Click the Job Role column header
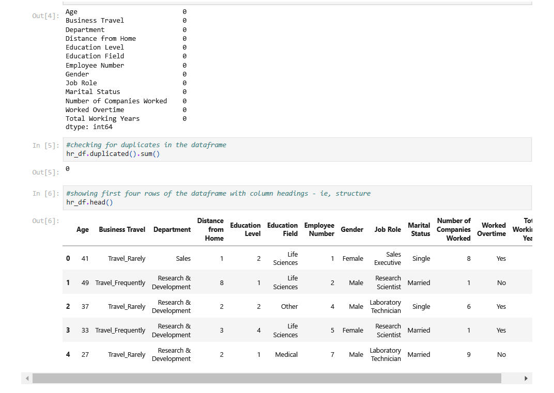The height and width of the screenshot is (393, 554). tap(388, 229)
